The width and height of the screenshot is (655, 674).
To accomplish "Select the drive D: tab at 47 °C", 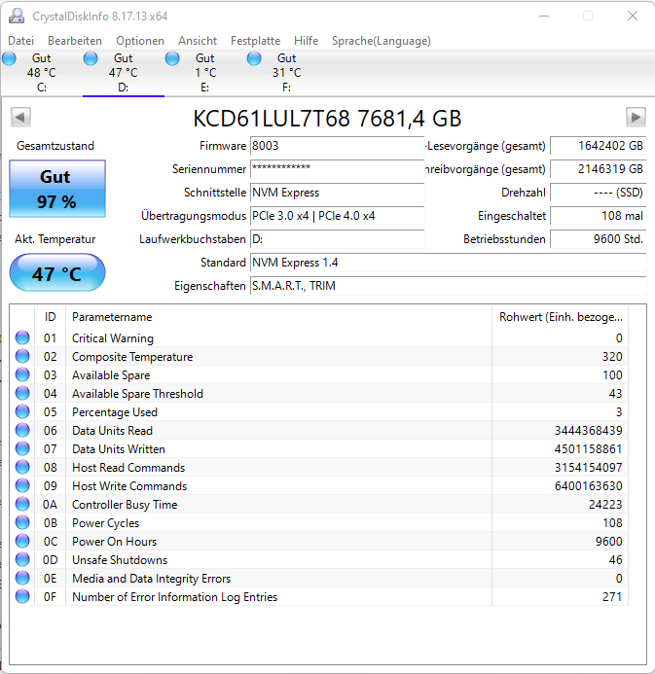I will click(x=123, y=73).
